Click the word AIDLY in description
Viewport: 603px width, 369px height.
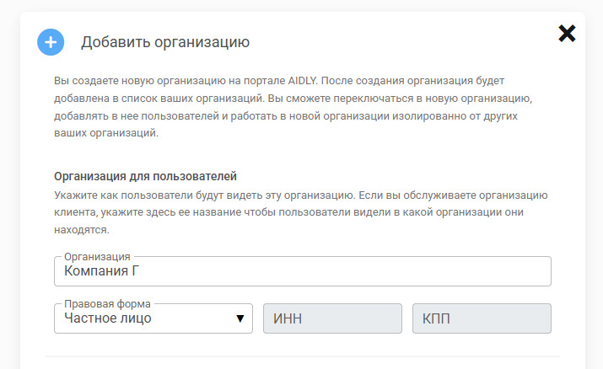click(x=302, y=78)
